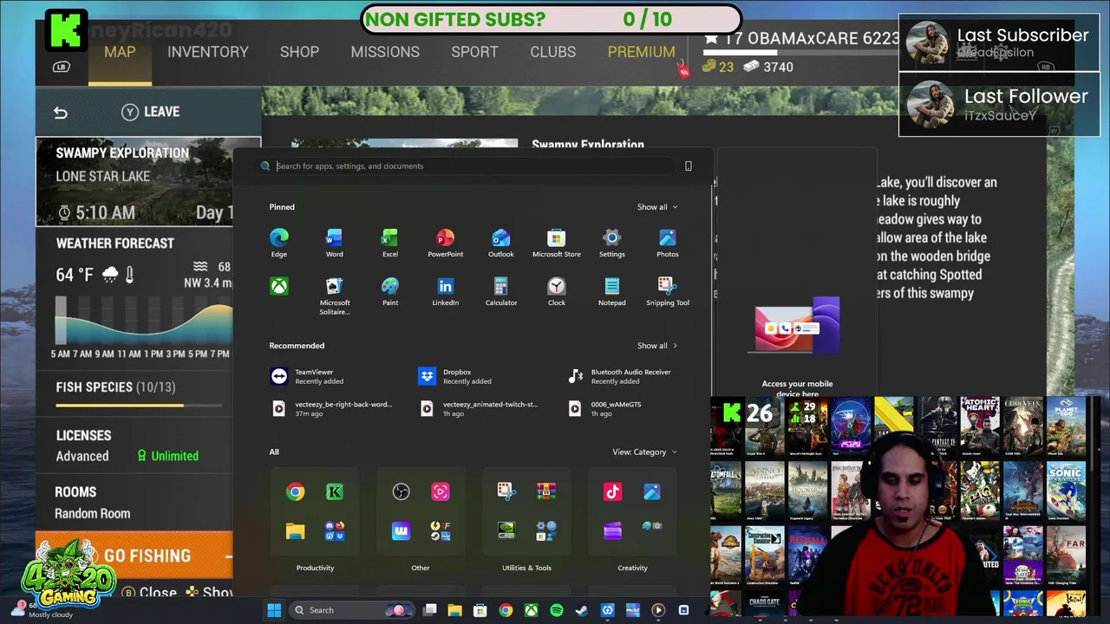Open Task View on the taskbar
This screenshot has width=1110, height=624.
coord(429,610)
